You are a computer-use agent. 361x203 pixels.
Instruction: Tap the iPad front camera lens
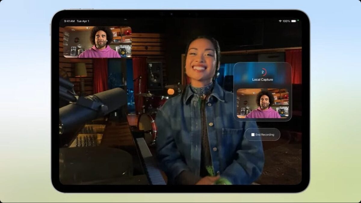171,14
